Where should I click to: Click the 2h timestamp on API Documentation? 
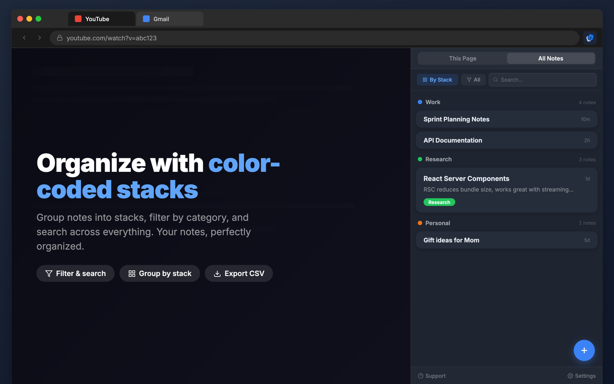[587, 140]
